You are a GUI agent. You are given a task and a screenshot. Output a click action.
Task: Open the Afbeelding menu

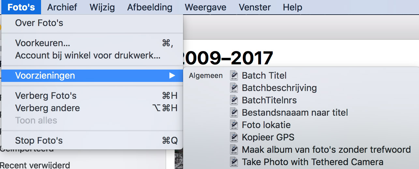(150, 7)
